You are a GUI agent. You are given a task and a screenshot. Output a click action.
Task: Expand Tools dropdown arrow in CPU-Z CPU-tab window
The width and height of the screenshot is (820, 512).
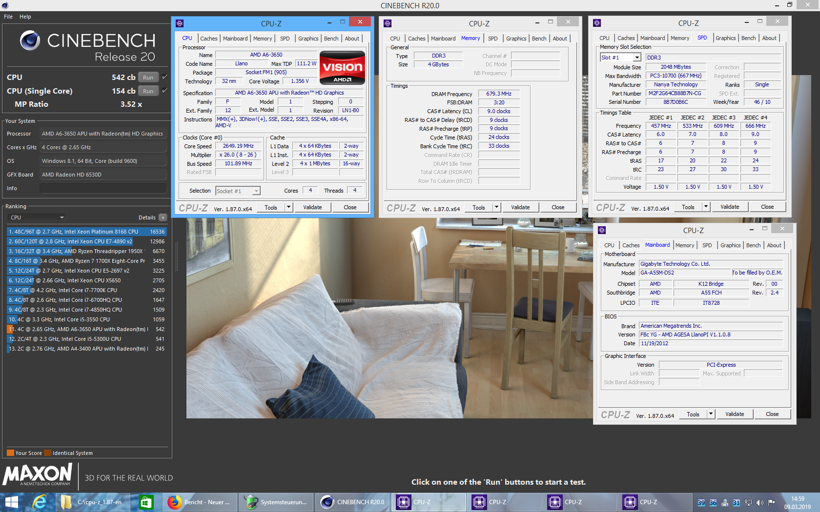click(x=288, y=207)
